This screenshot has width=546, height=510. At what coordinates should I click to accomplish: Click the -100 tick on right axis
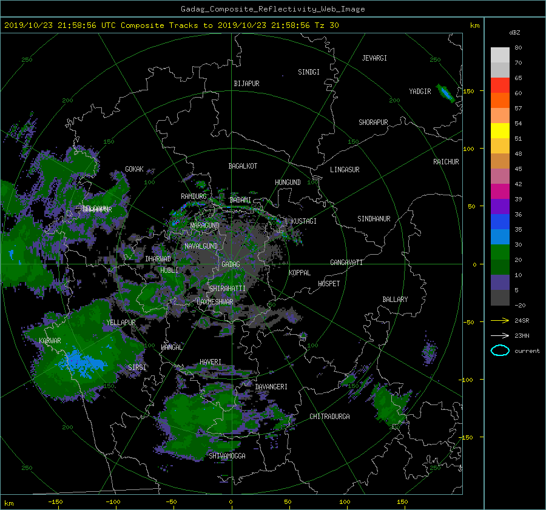point(467,380)
